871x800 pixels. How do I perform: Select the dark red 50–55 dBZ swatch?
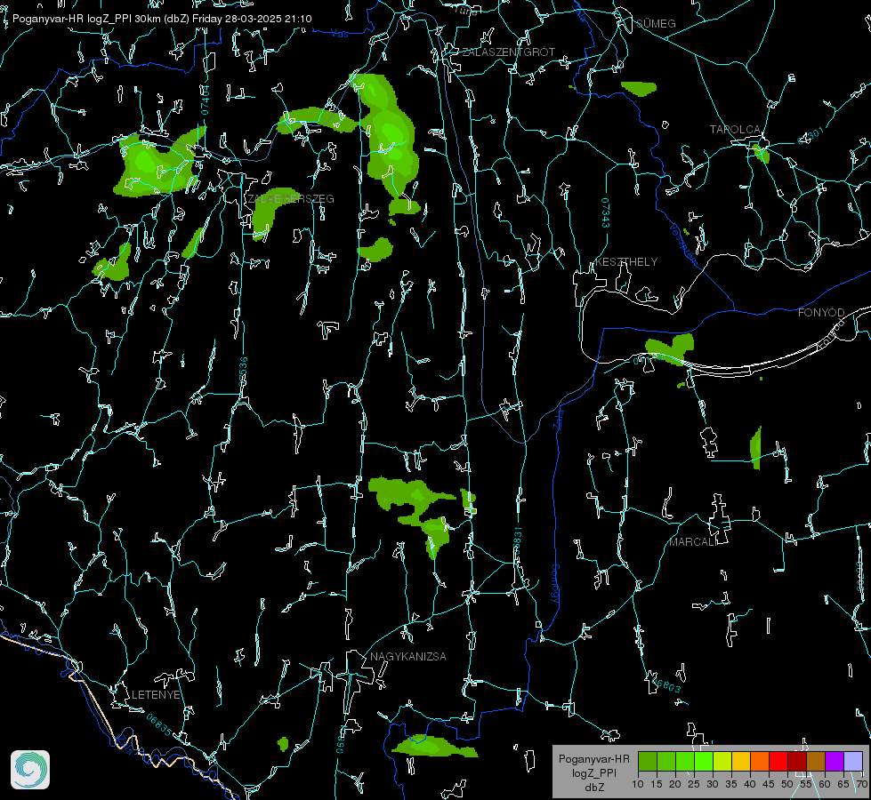pos(797,761)
